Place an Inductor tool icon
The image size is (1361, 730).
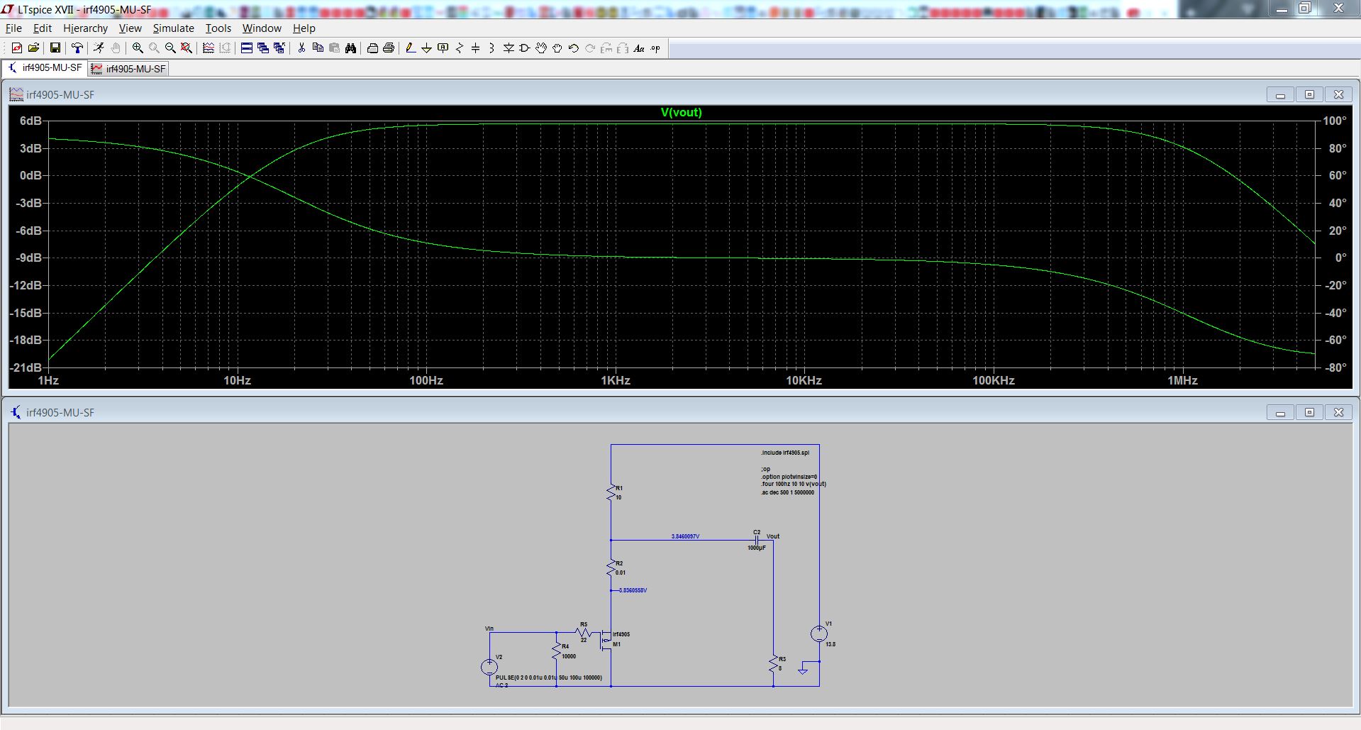pyautogui.click(x=492, y=48)
